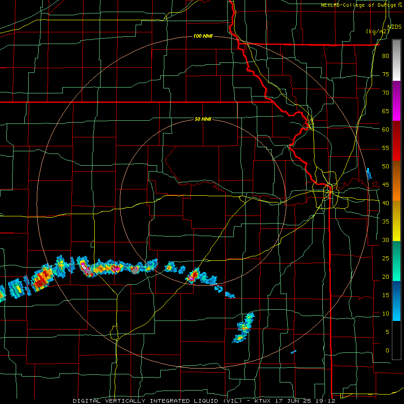Click the scale value 45

[x=386, y=185]
